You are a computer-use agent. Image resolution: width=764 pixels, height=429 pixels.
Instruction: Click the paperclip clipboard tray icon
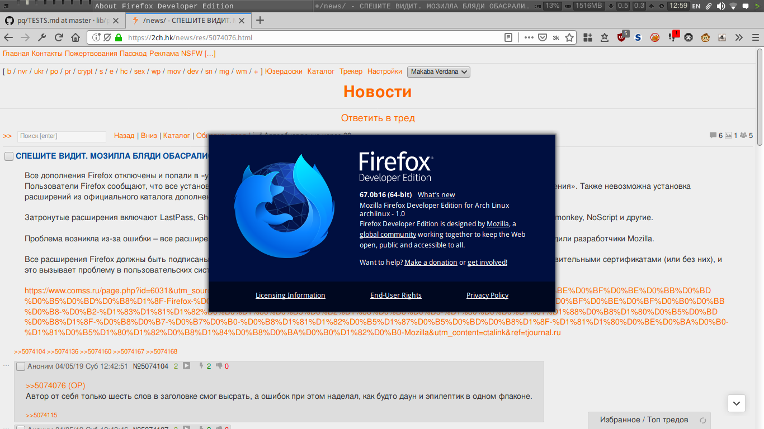pyautogui.click(x=709, y=6)
